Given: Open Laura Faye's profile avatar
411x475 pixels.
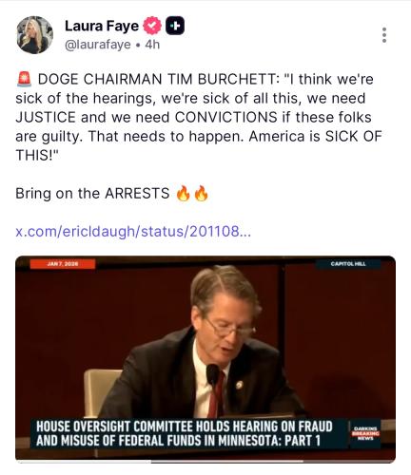Looking at the screenshot, I should click(x=34, y=34).
